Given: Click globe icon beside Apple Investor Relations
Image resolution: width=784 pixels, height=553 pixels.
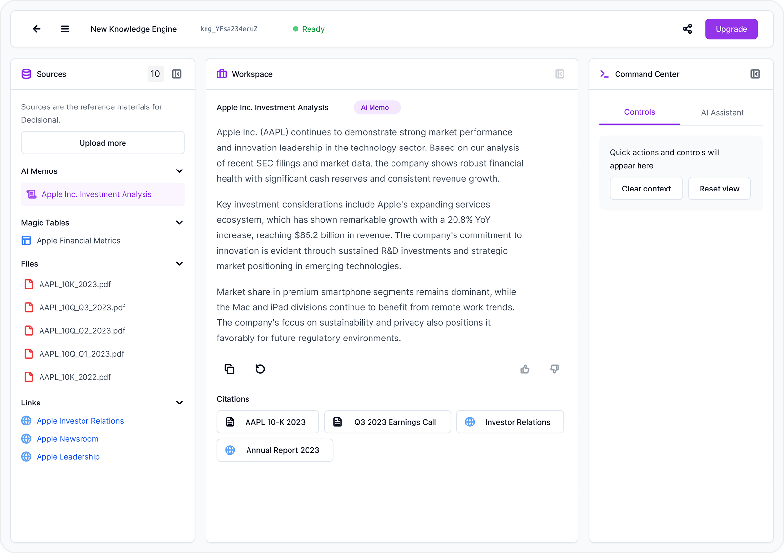Looking at the screenshot, I should tap(26, 421).
